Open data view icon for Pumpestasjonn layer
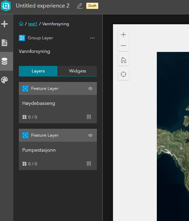The width and height of the screenshot is (189, 221). pos(89,164)
